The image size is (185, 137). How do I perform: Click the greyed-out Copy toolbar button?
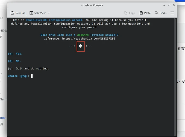[129, 13]
